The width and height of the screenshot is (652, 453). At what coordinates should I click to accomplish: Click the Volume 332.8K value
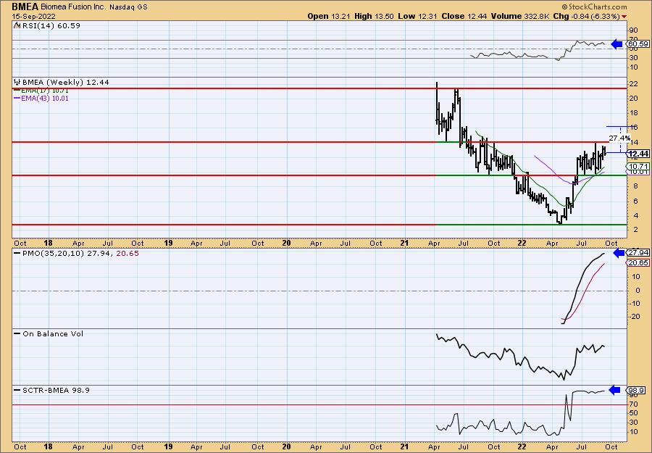coord(519,16)
